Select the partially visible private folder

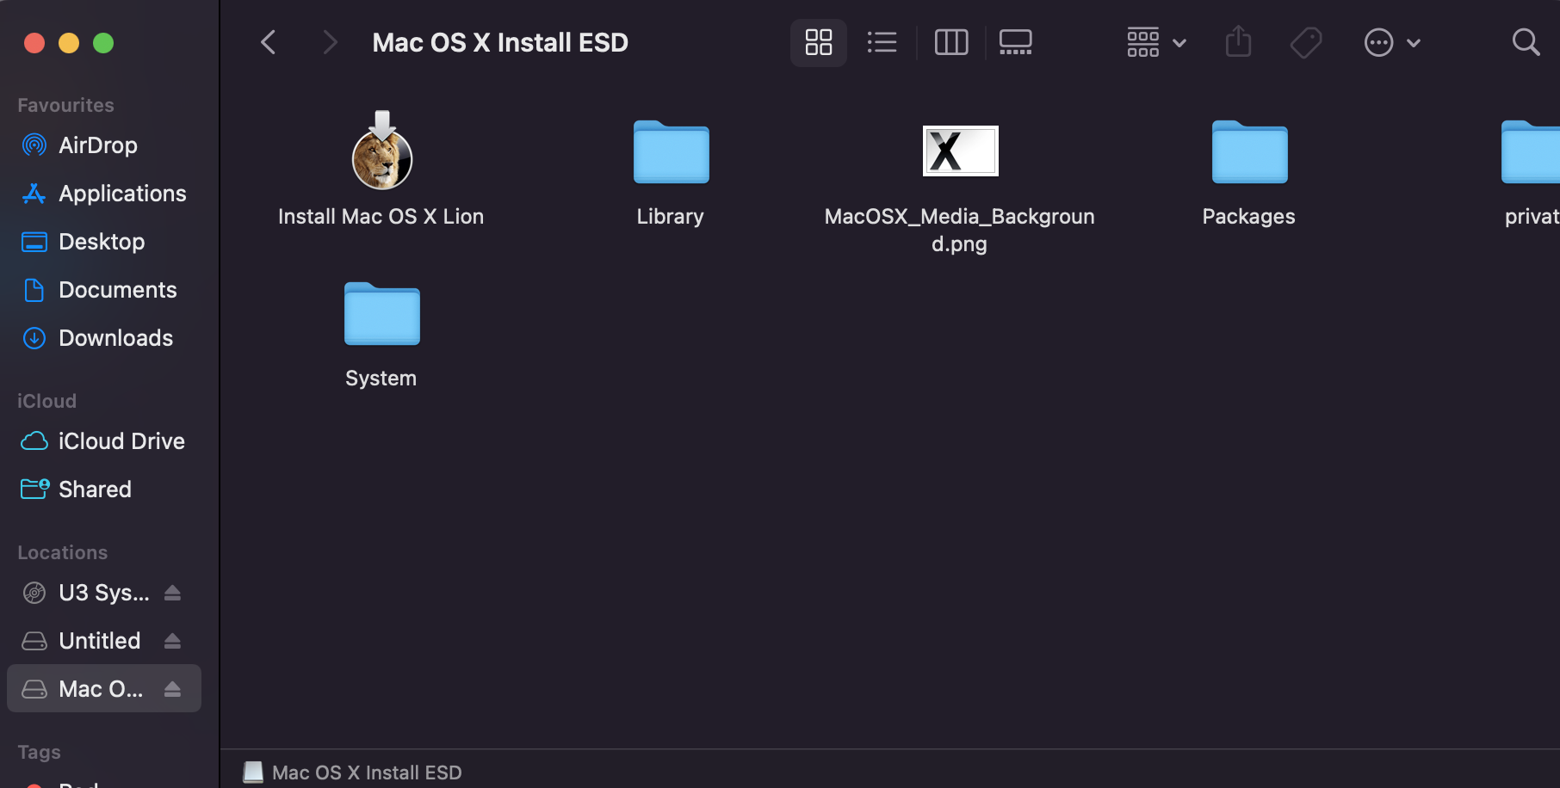point(1531,151)
